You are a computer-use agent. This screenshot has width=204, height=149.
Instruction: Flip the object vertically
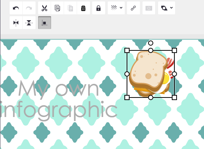coord(29,22)
